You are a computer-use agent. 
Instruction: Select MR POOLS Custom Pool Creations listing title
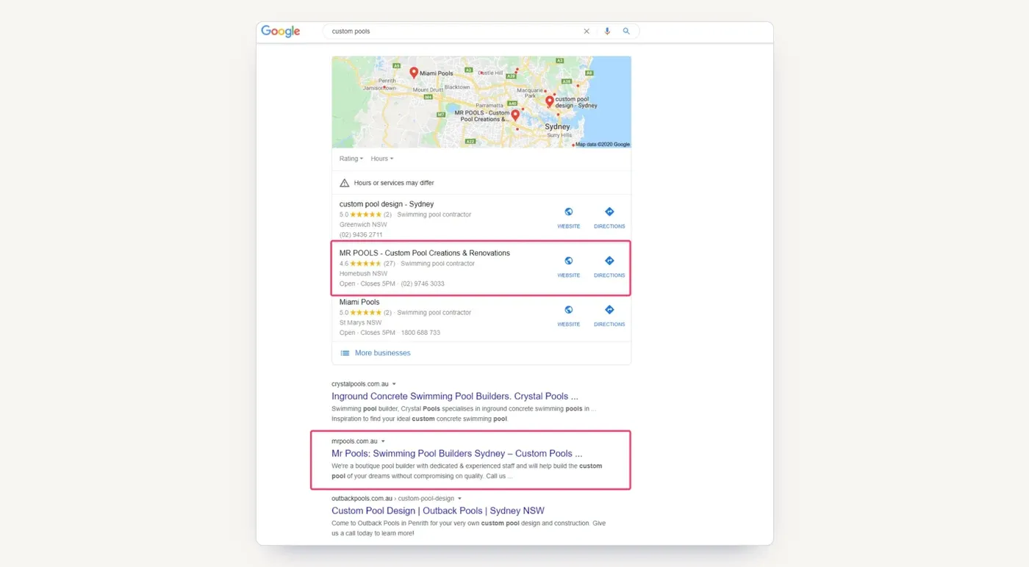pos(425,253)
